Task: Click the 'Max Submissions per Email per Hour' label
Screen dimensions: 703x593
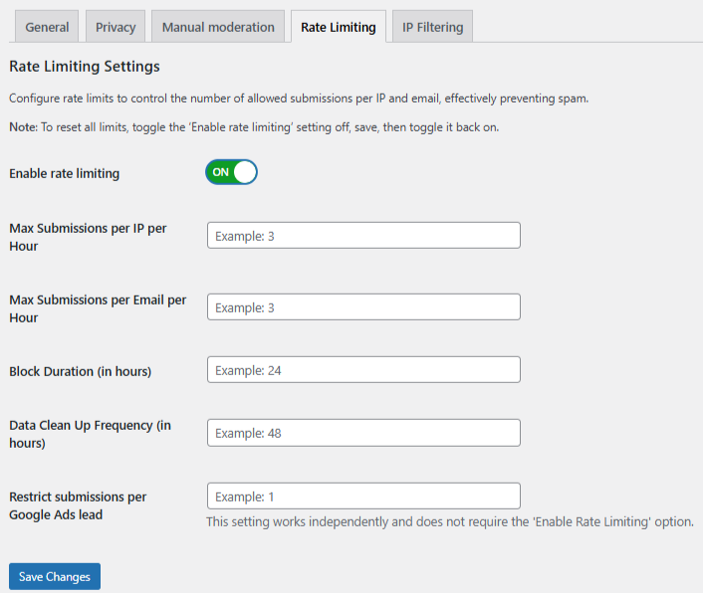Action: [98, 308]
